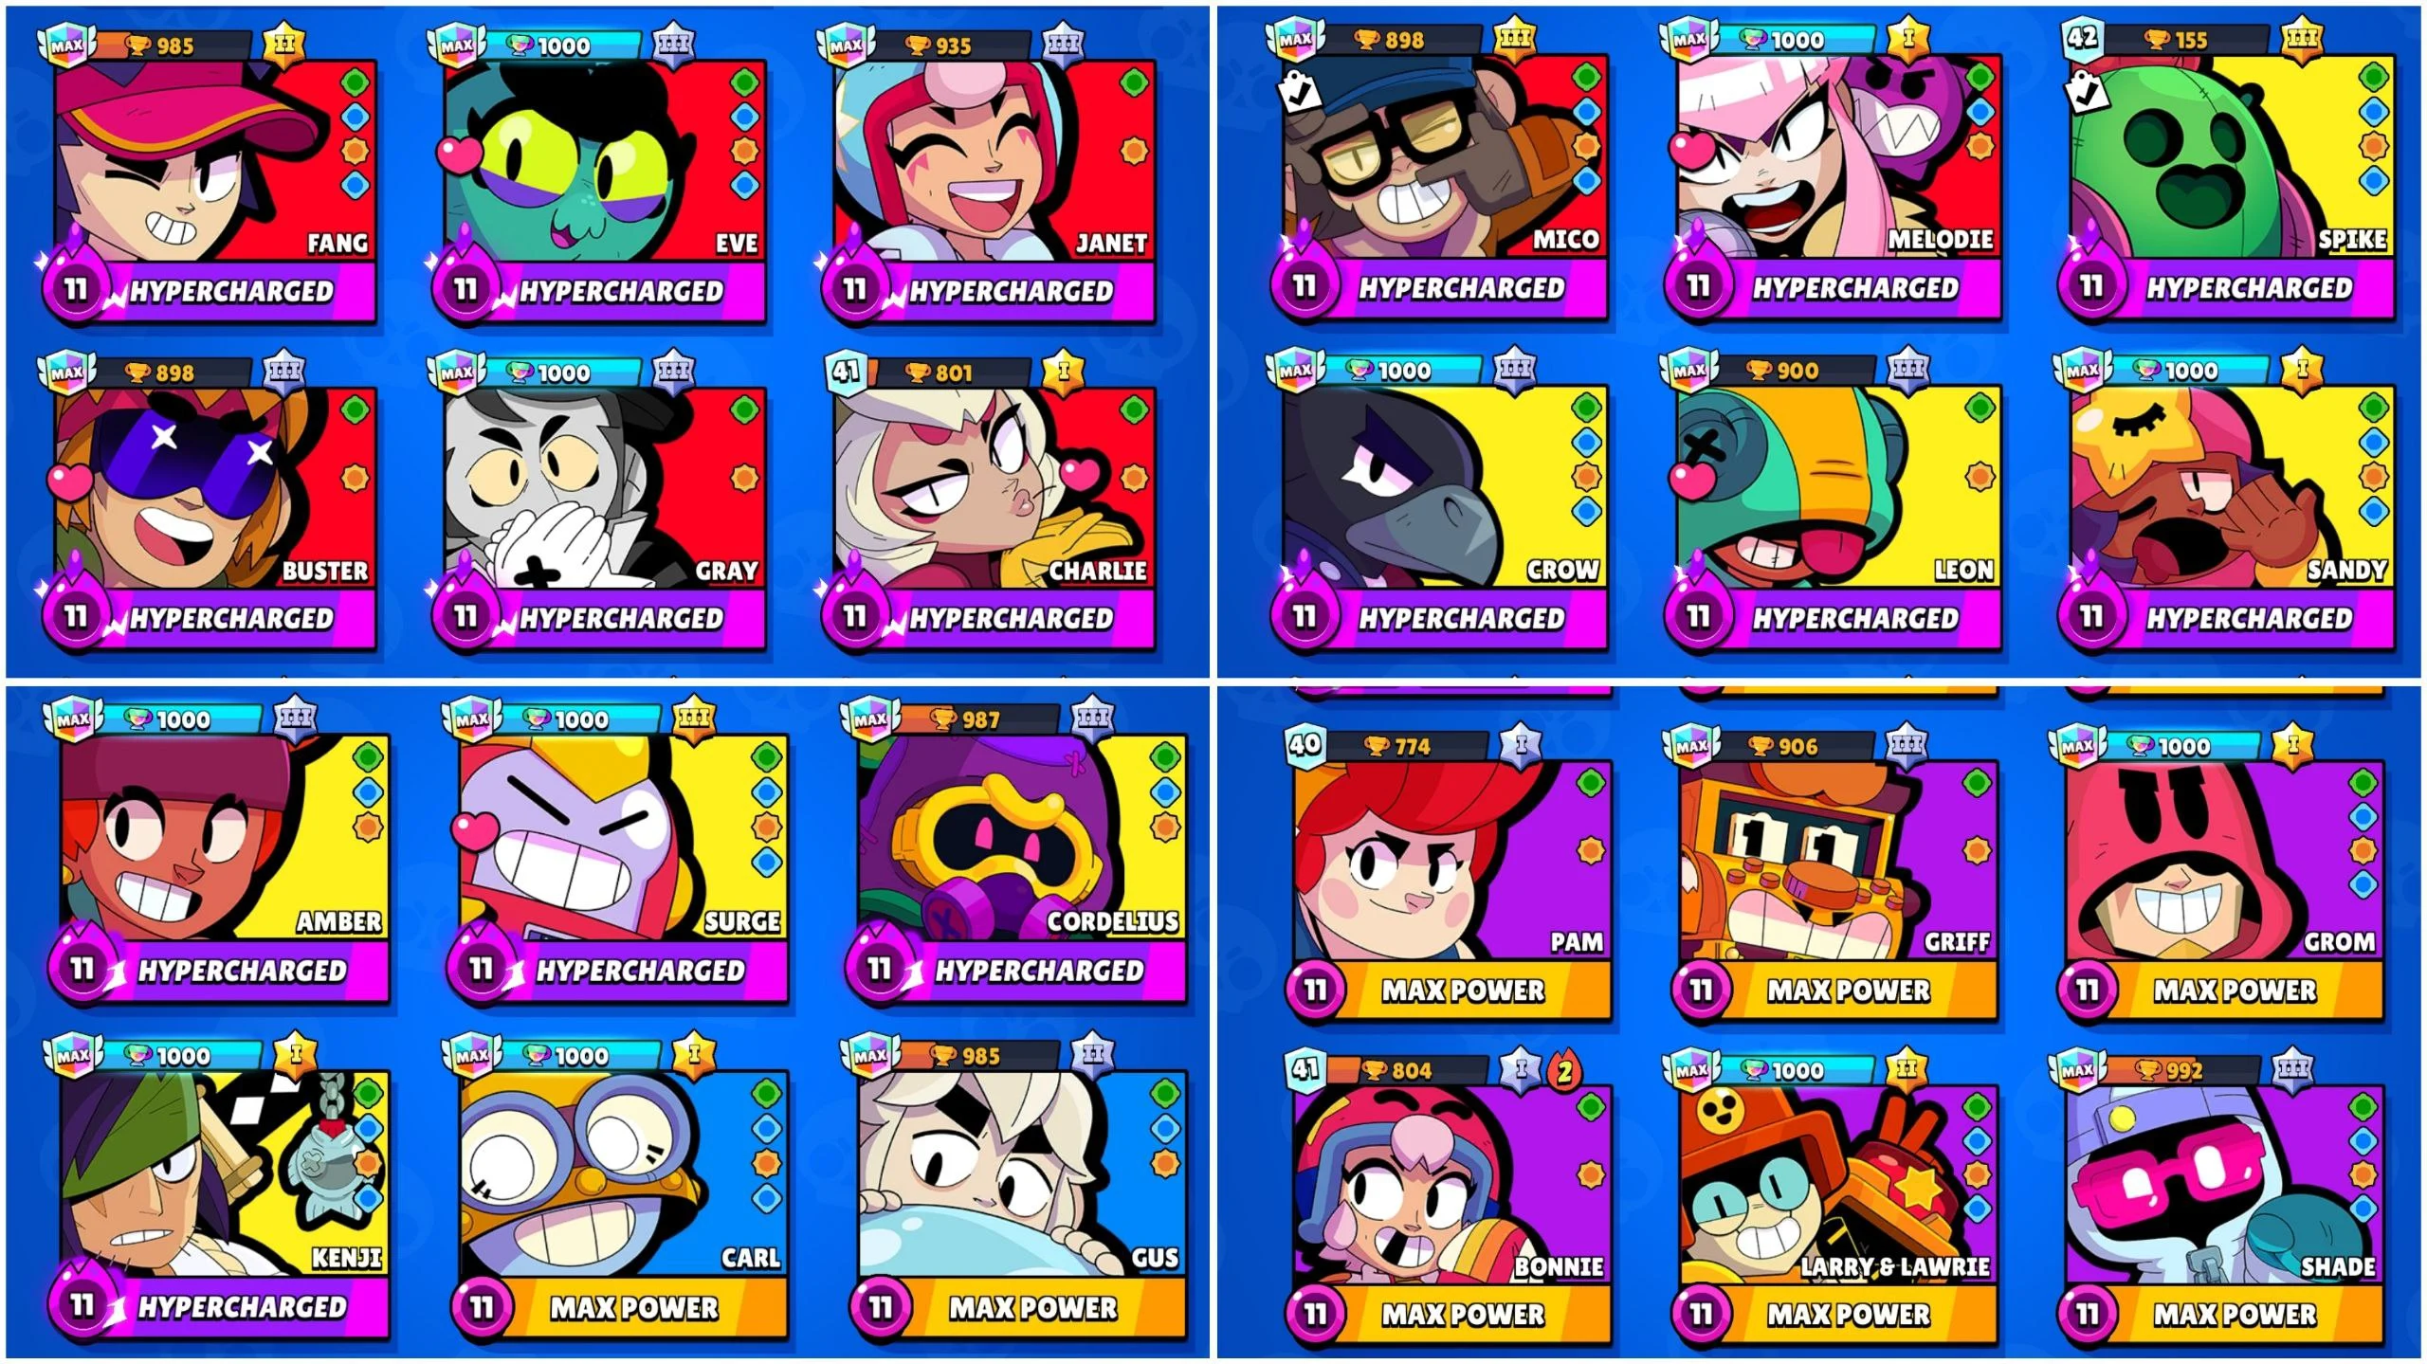Click Eve's pink heart favorite icon

(458, 153)
